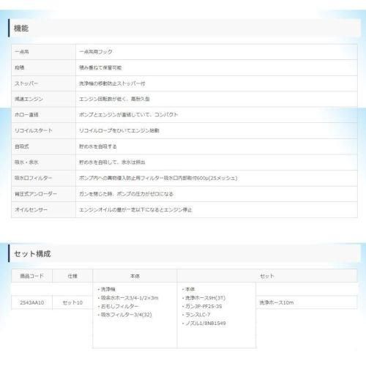Image resolution: width=366 pixels, height=366 pixels.
Task: Select the 一点吊 row label
Action: pyautogui.click(x=22, y=52)
